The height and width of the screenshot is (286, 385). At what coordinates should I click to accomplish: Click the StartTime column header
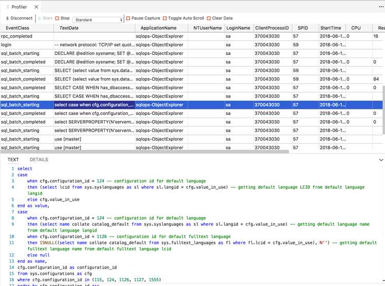coord(331,28)
